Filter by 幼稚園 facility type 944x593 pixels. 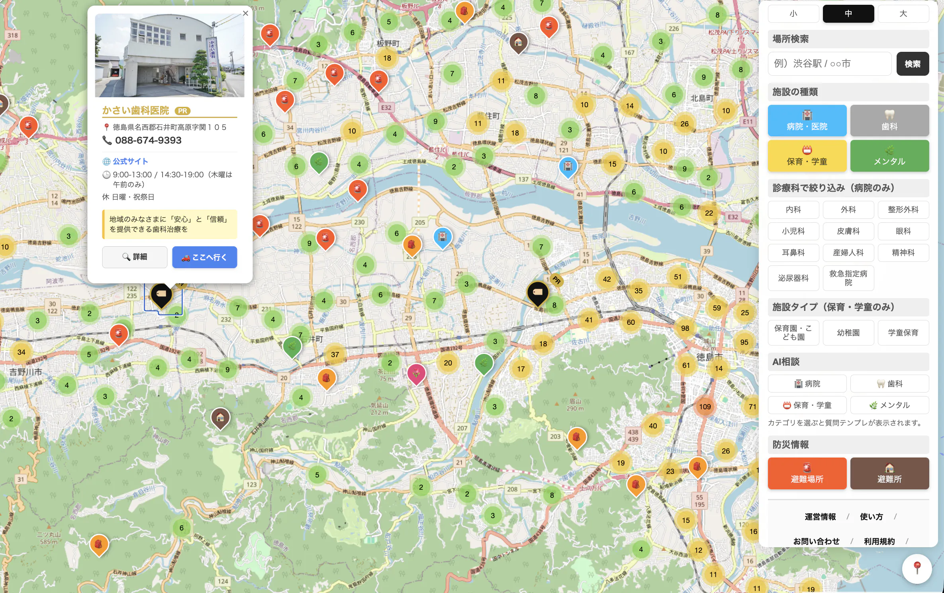click(x=848, y=333)
